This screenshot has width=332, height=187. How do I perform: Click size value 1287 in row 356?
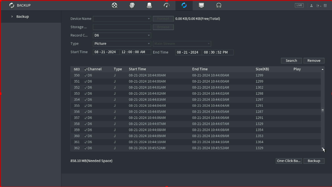click(x=259, y=112)
